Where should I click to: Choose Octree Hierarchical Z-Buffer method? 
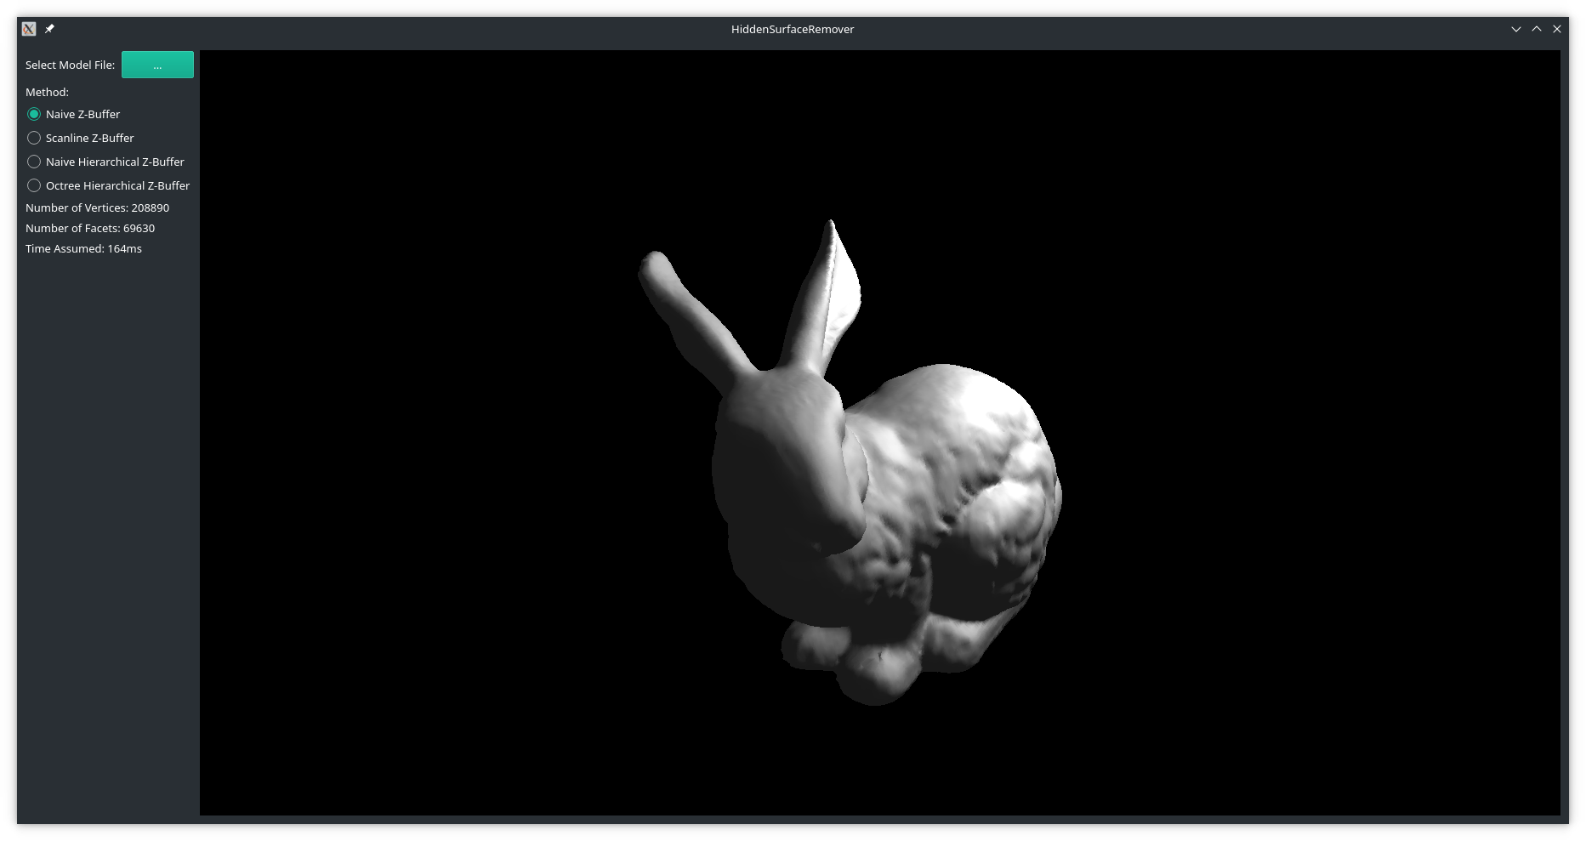109,185
